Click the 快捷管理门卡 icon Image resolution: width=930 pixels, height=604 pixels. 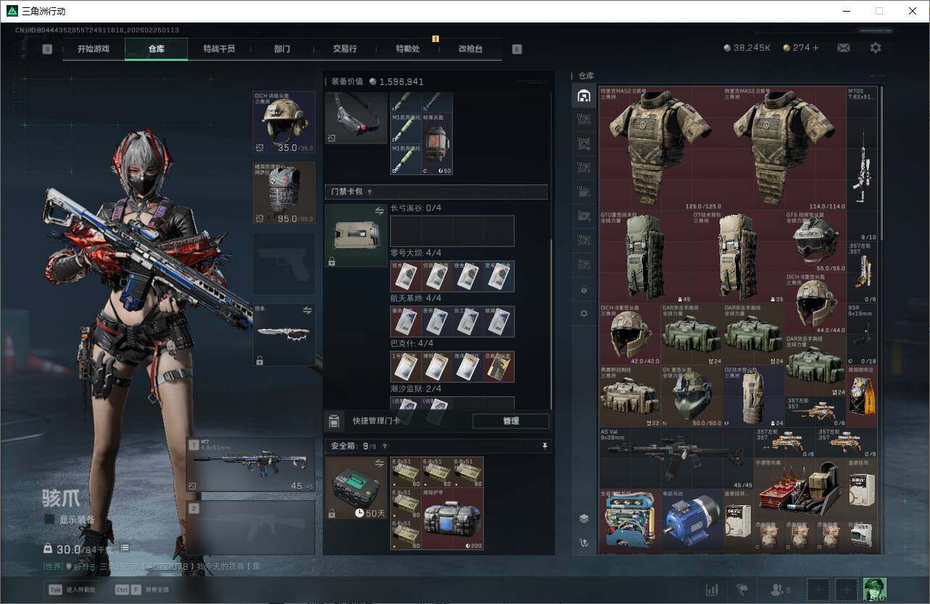(x=334, y=421)
